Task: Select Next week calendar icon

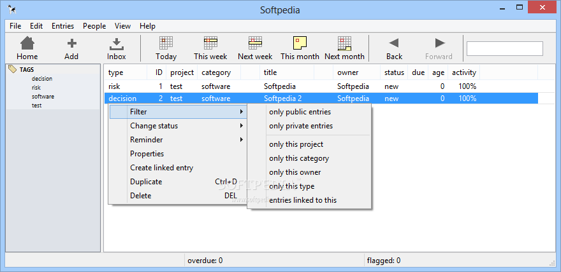Action: (255, 43)
